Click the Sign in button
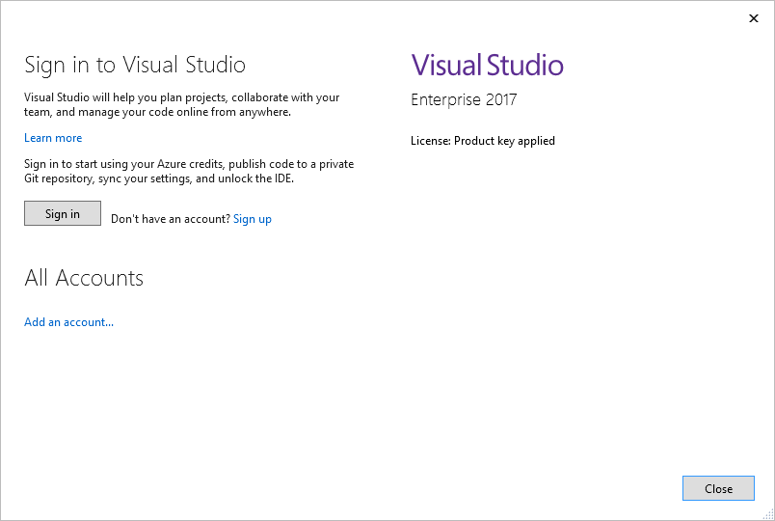The height and width of the screenshot is (521, 775). coord(63,213)
